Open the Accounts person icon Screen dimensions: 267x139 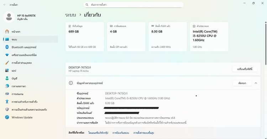(7, 78)
